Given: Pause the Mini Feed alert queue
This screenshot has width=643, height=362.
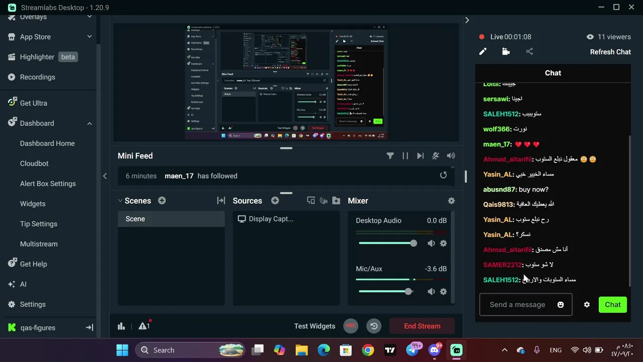Looking at the screenshot, I should [405, 156].
